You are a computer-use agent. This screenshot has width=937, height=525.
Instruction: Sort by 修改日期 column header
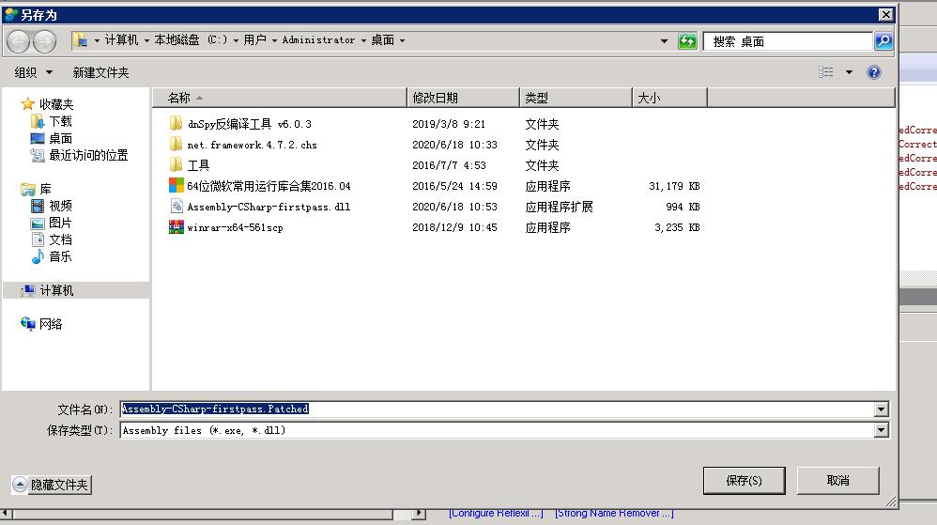pos(436,98)
